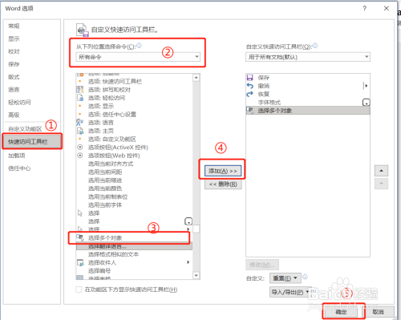
Task: Switch to the 常规 category
Action: coord(14,26)
